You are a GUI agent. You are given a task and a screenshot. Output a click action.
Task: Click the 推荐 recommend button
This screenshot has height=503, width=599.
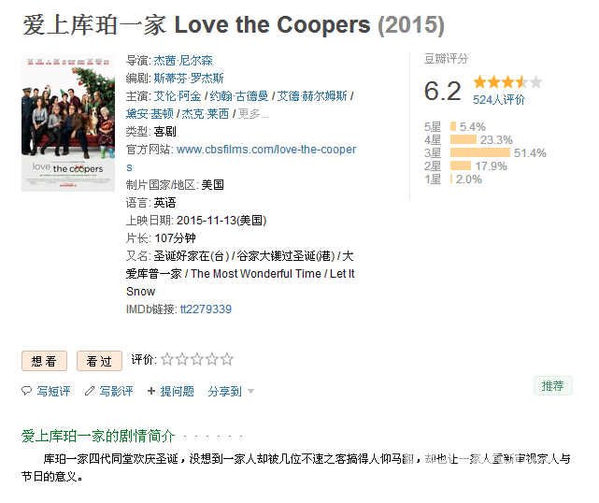[x=553, y=385]
